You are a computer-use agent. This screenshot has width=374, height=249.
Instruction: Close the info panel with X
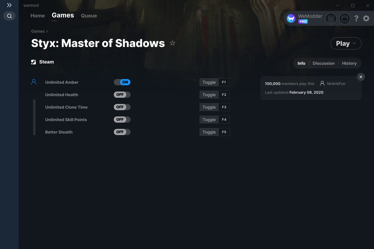click(361, 77)
